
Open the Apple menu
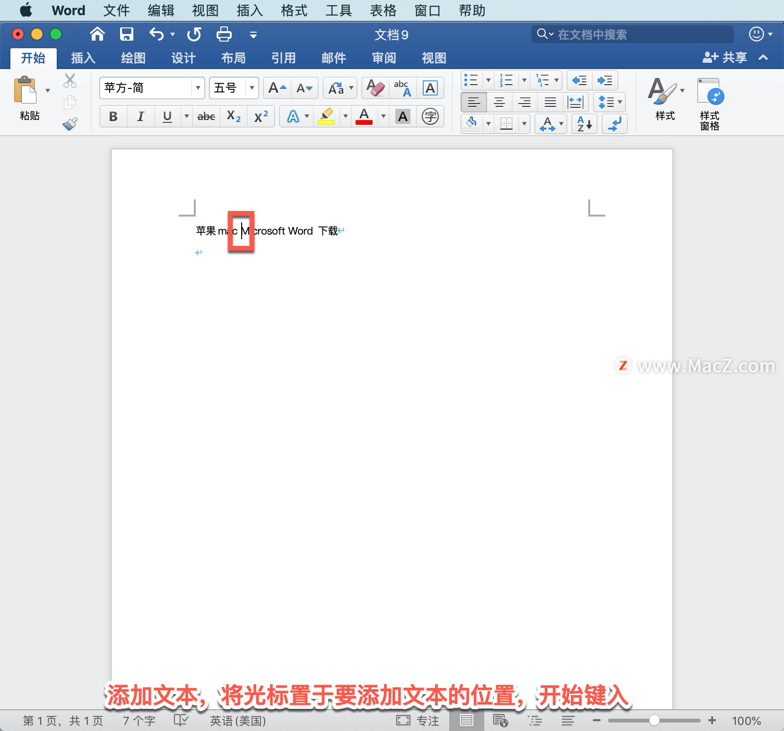[x=26, y=10]
